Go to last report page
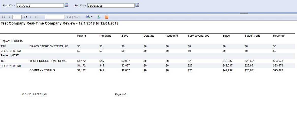The height and width of the screenshot is (117, 297). (36, 17)
